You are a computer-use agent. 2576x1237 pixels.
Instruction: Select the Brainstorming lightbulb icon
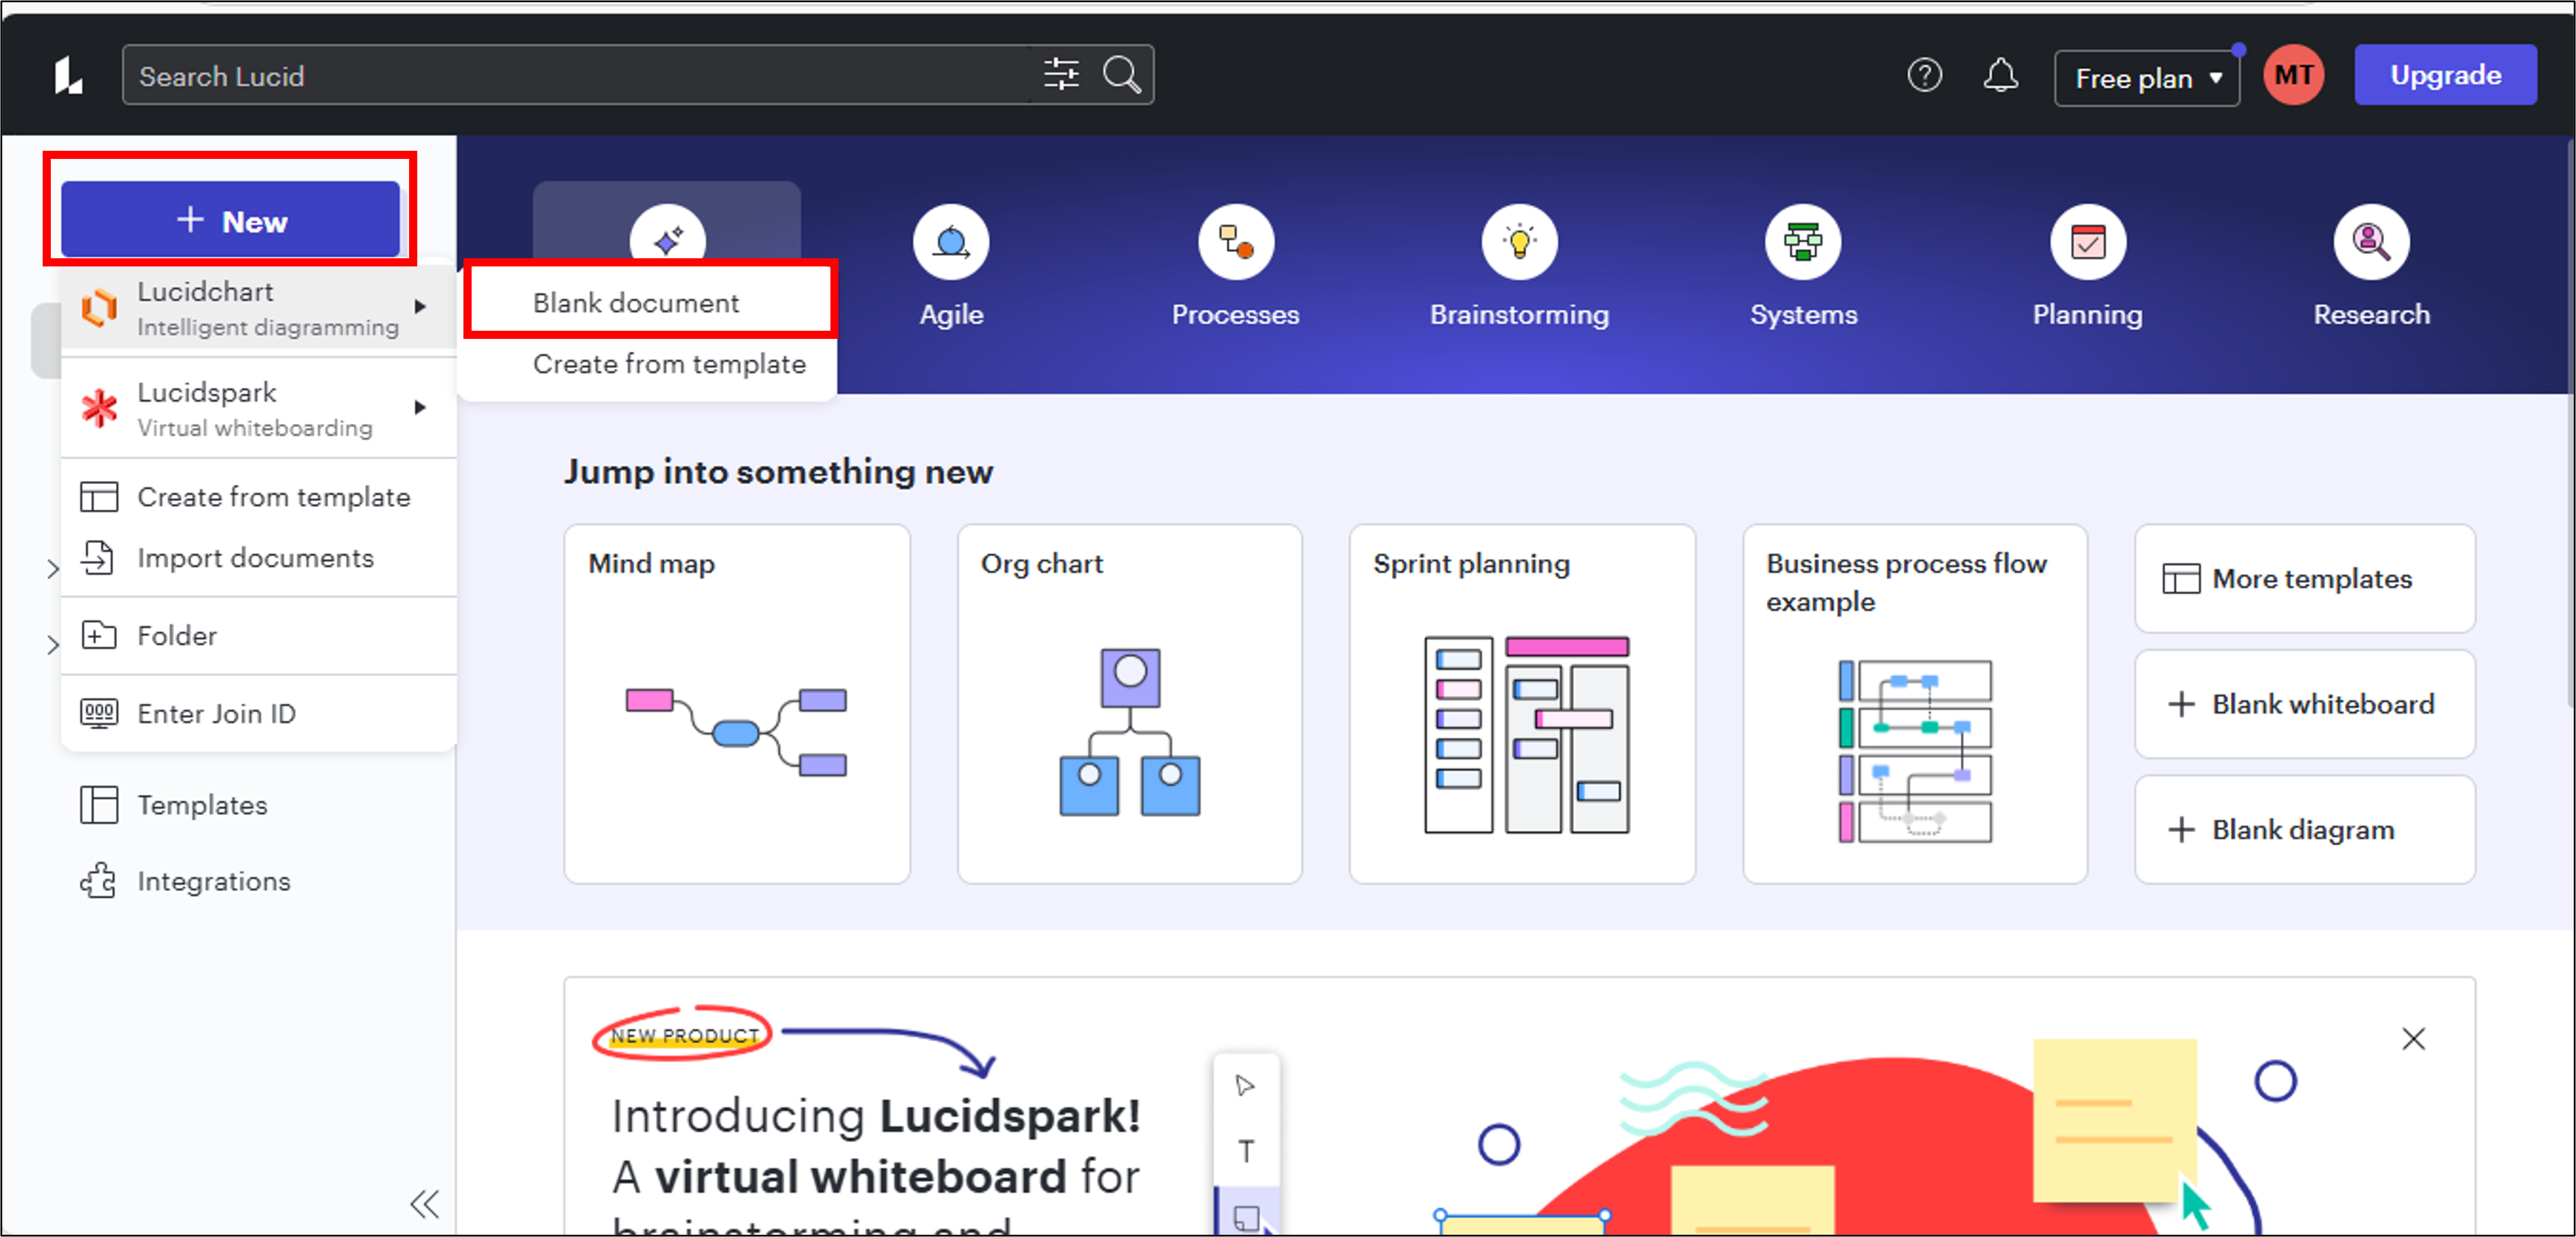(x=1518, y=242)
